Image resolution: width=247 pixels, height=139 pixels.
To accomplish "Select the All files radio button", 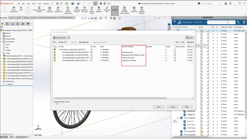I will pyautogui.click(x=58, y=42).
